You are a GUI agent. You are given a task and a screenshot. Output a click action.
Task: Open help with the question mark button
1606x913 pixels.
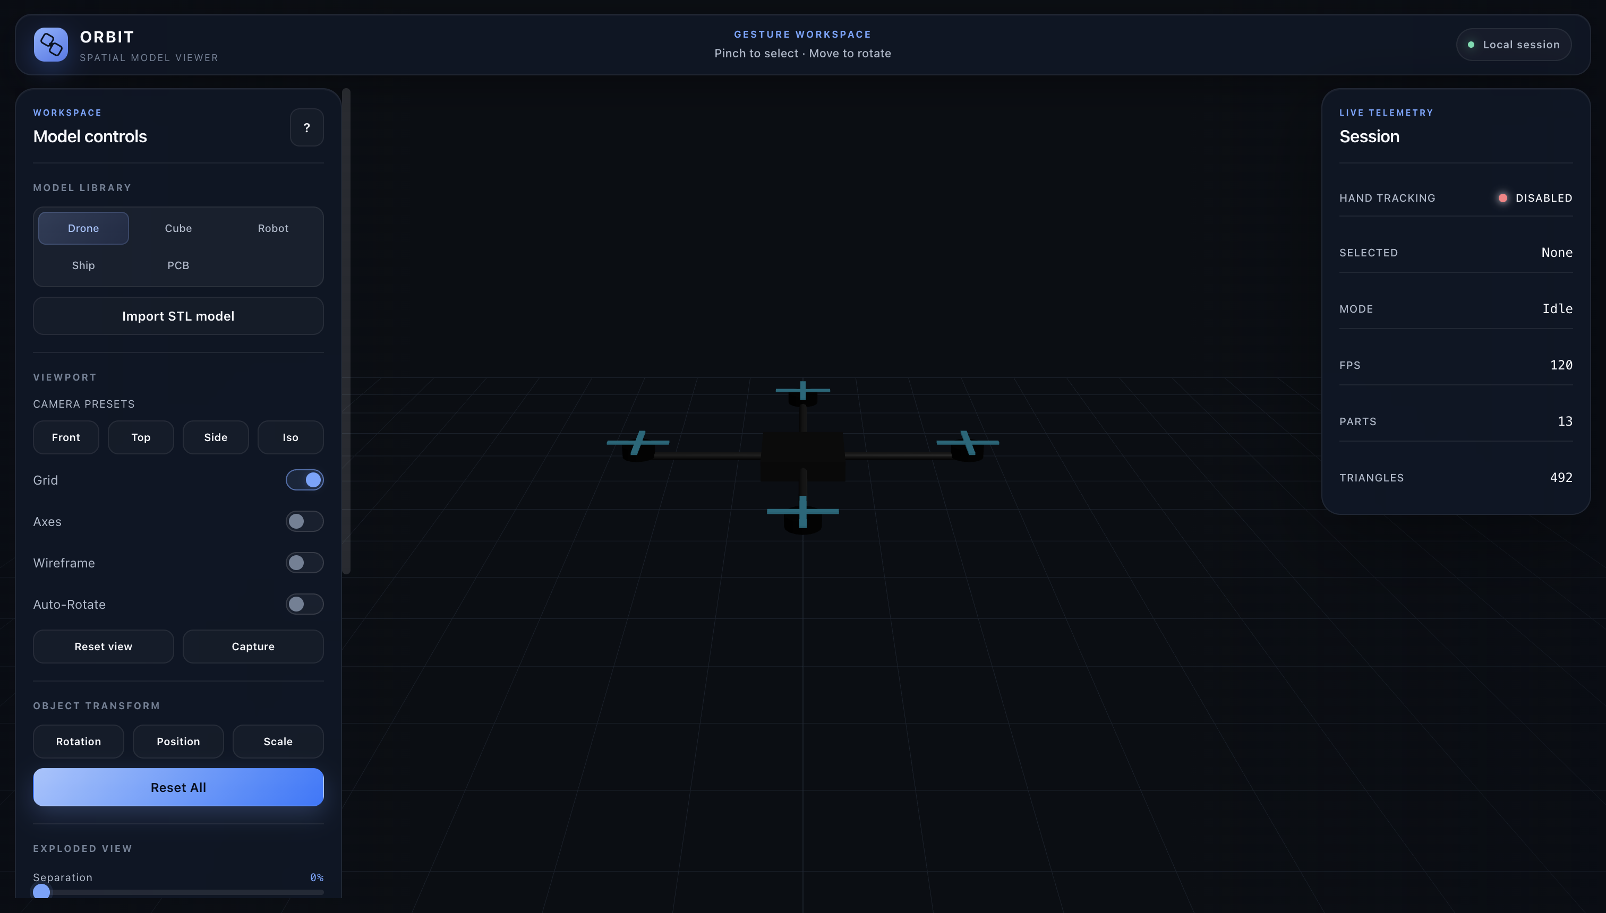pyautogui.click(x=307, y=127)
